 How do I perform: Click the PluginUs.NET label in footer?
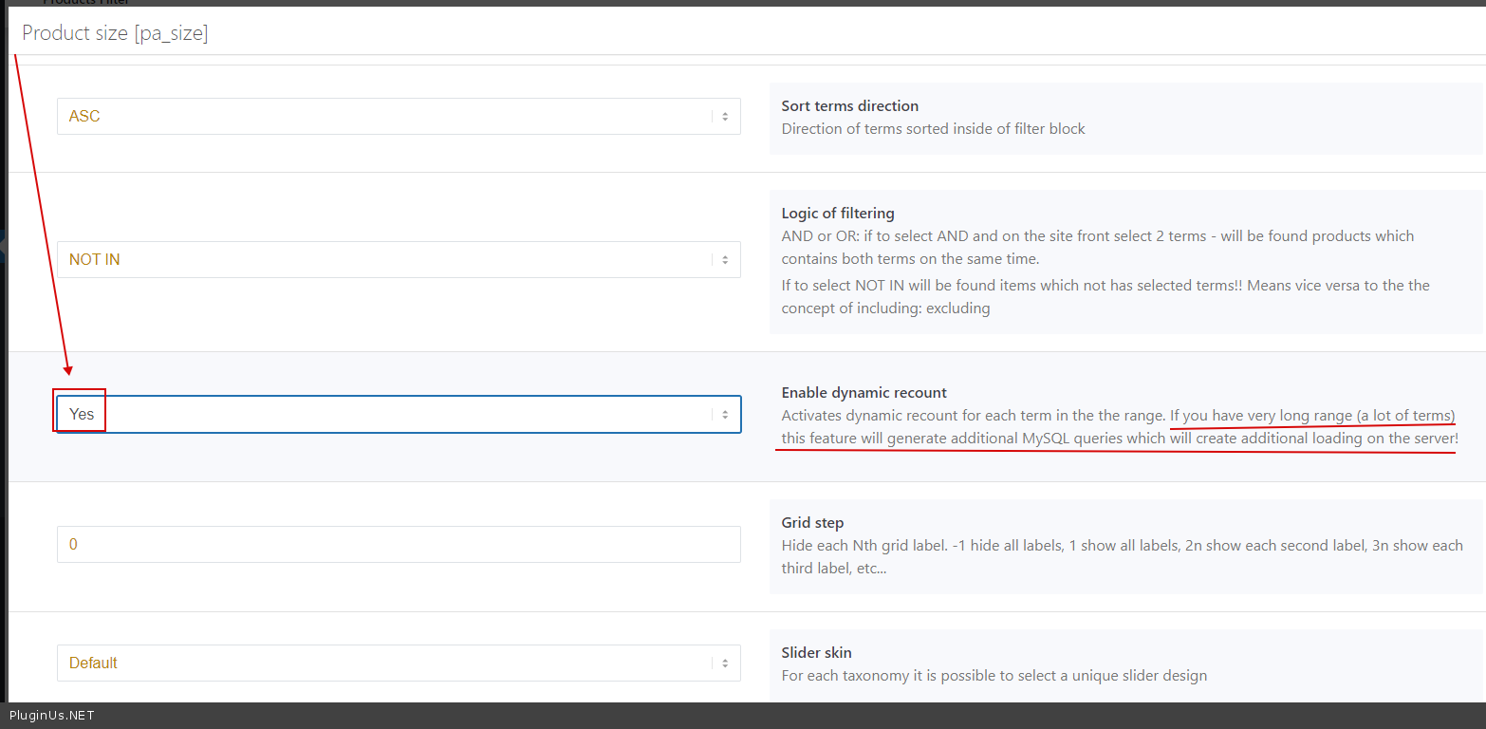coord(52,716)
